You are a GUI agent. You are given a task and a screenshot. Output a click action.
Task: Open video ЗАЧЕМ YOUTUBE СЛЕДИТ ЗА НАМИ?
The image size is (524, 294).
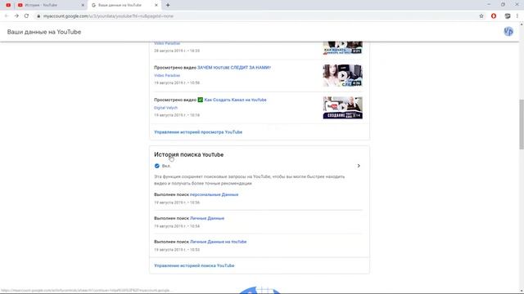tap(234, 67)
